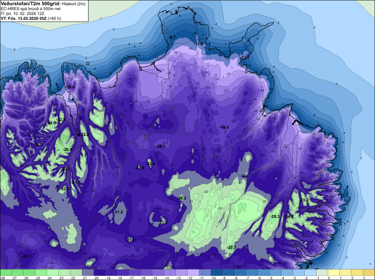The width and height of the screenshot is (375, 280).
Task: Select the -20 deep purple legend swatch
Action: pyautogui.click(x=99, y=273)
